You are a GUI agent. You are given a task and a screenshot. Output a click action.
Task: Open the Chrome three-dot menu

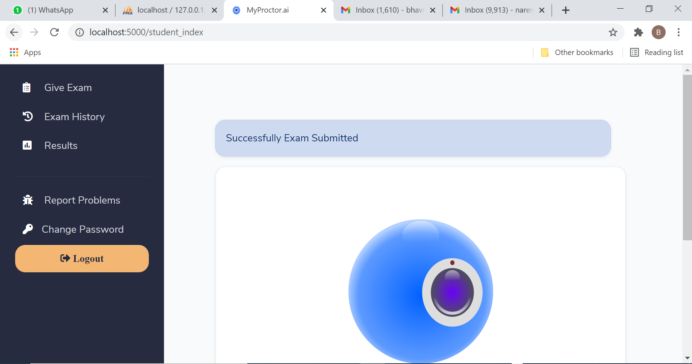click(679, 32)
